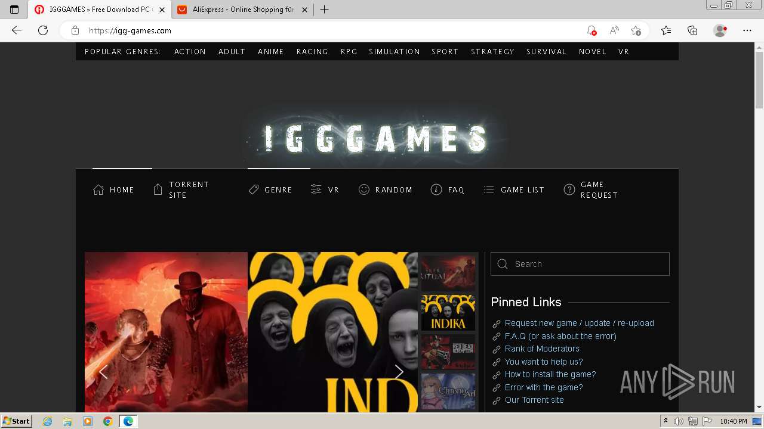This screenshot has height=429, width=764.
Task: Select ACTION from popular genres
Action: point(190,52)
